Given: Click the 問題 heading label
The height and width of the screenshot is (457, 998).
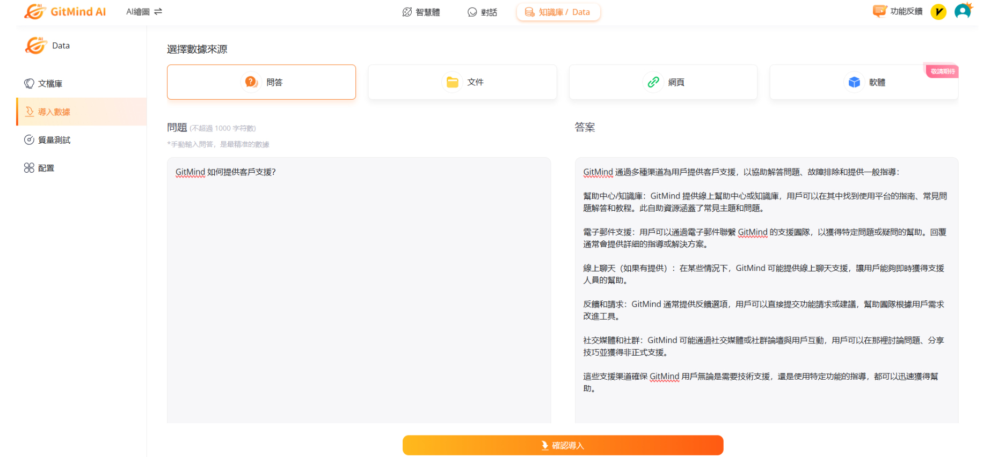Looking at the screenshot, I should 177,127.
